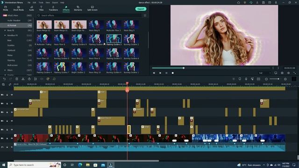Hide the track with the Horizontal Open clip
This screenshot has width=299, height=168.
[12, 112]
